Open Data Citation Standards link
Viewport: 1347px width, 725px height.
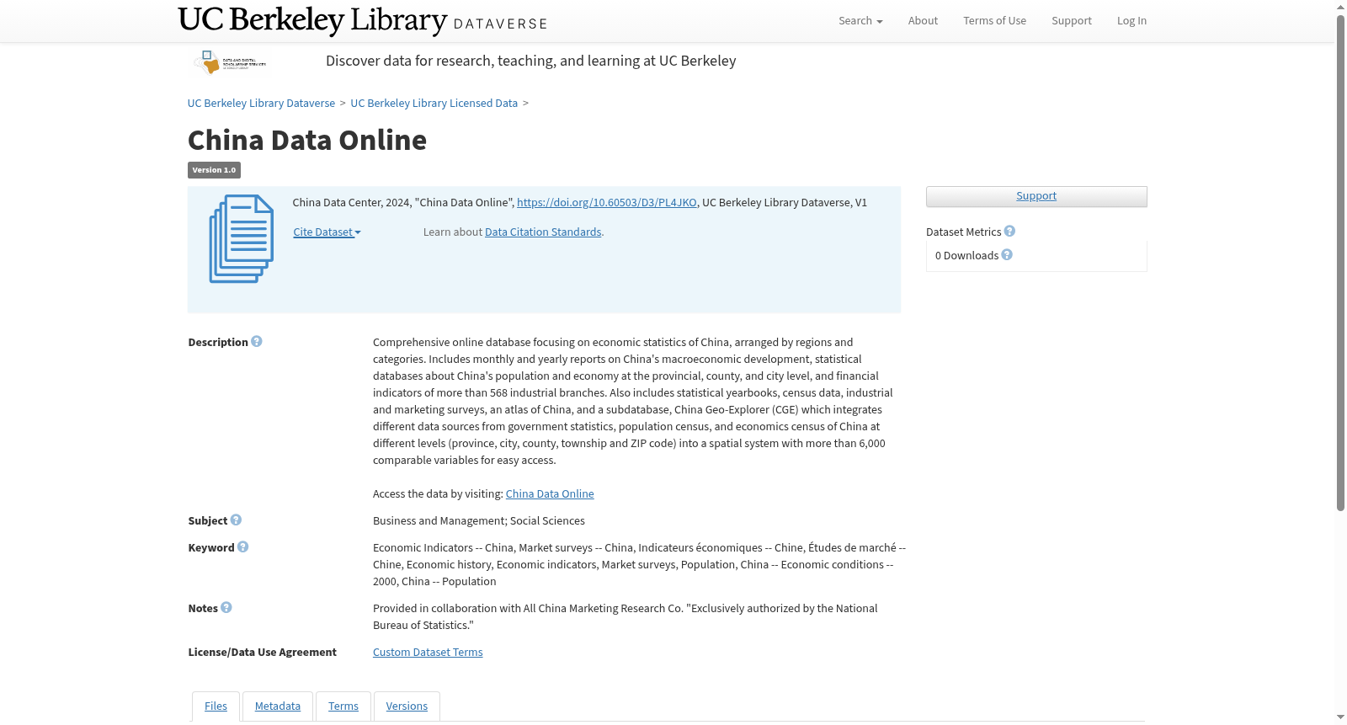543,232
